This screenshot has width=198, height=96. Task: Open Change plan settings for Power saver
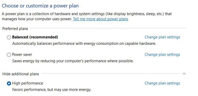tap(162, 55)
